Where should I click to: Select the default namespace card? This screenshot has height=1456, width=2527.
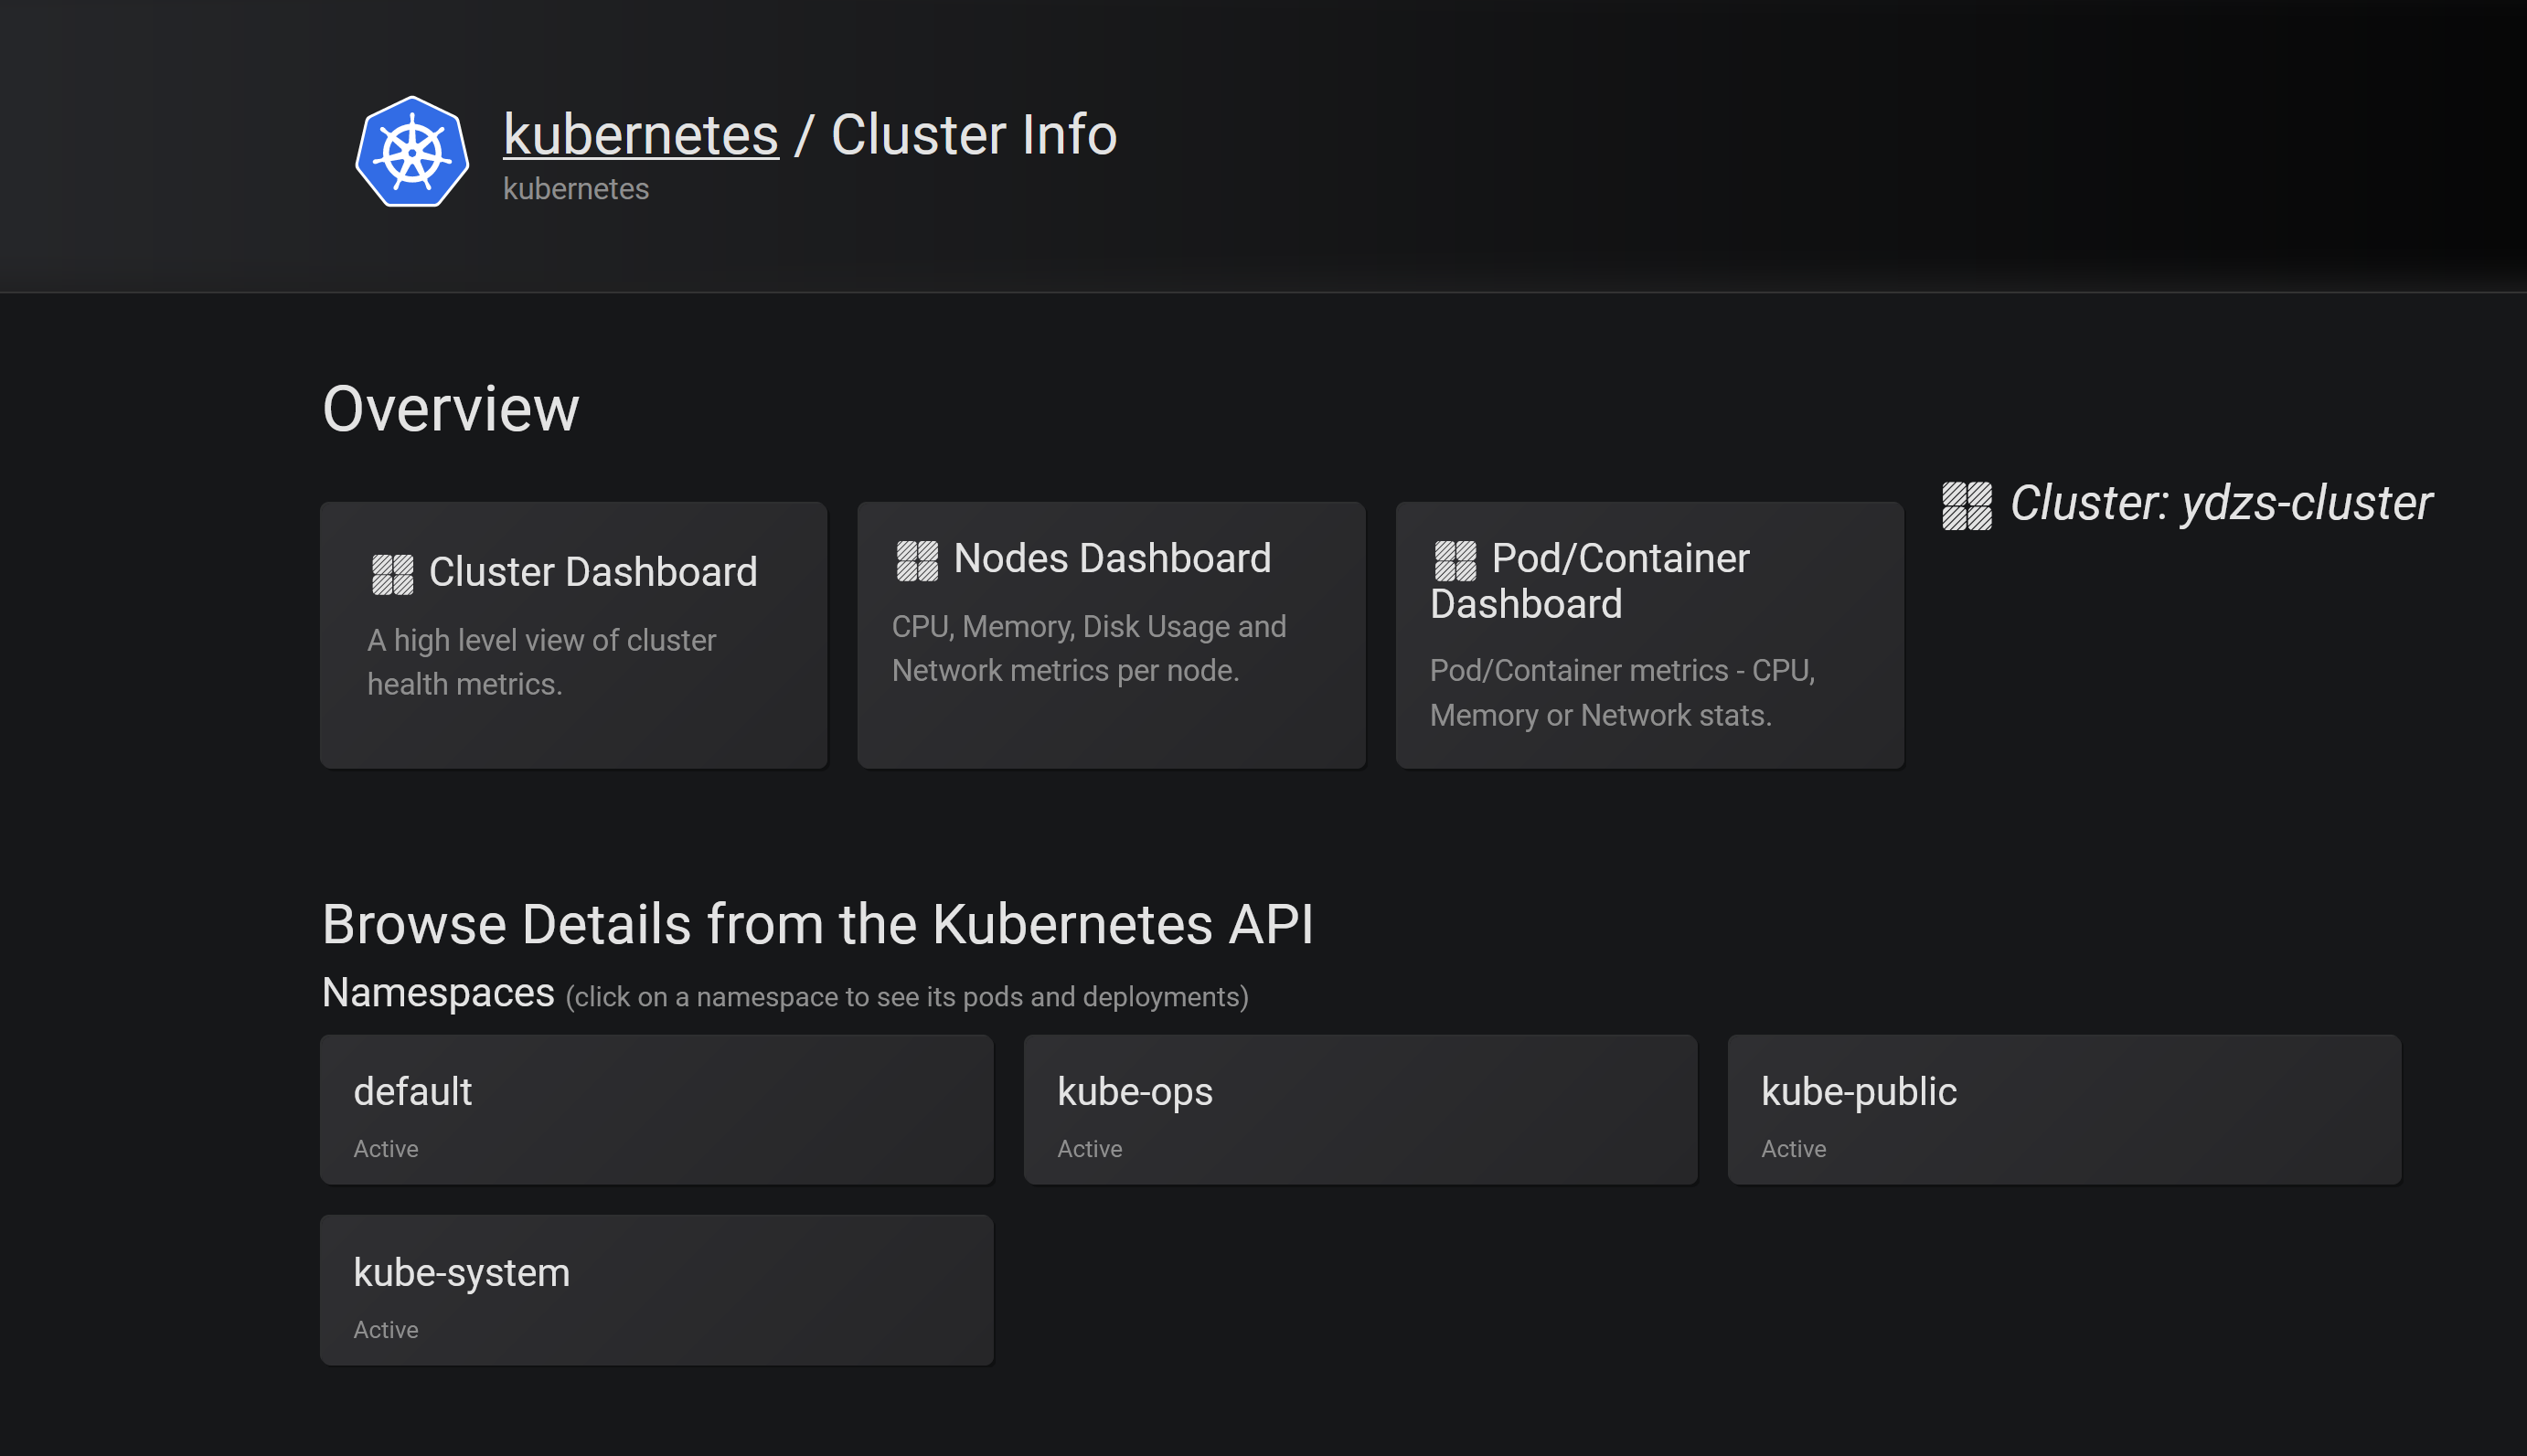click(656, 1109)
